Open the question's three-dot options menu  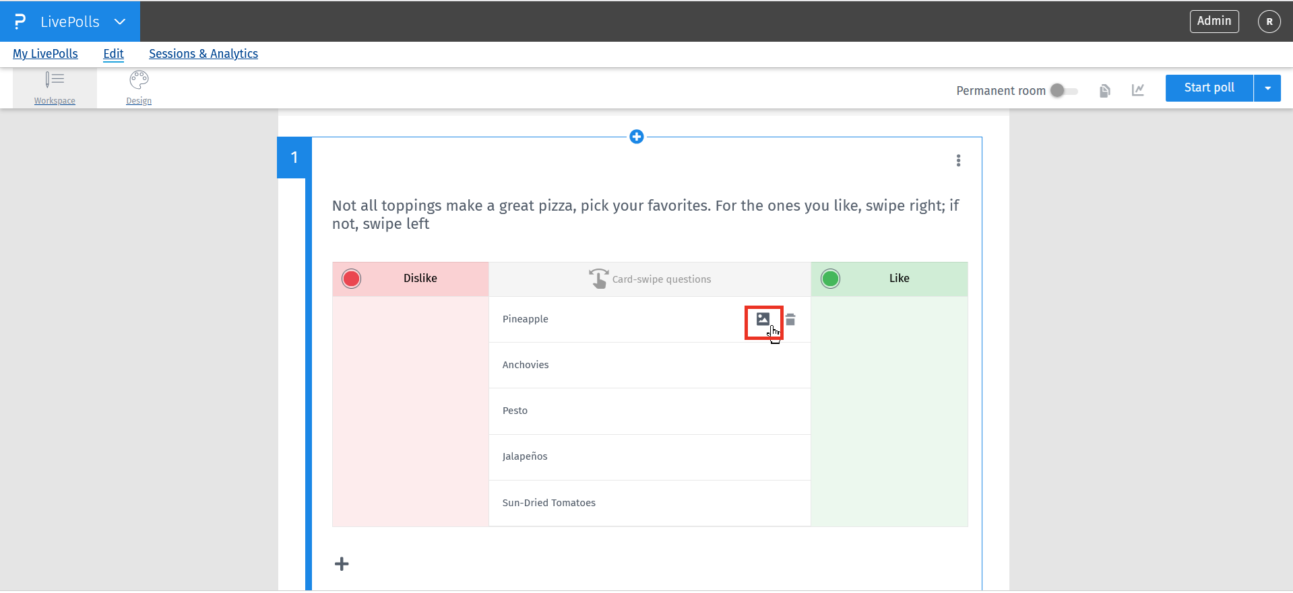pos(958,160)
